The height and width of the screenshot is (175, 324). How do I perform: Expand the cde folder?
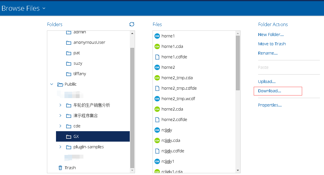coord(60,126)
